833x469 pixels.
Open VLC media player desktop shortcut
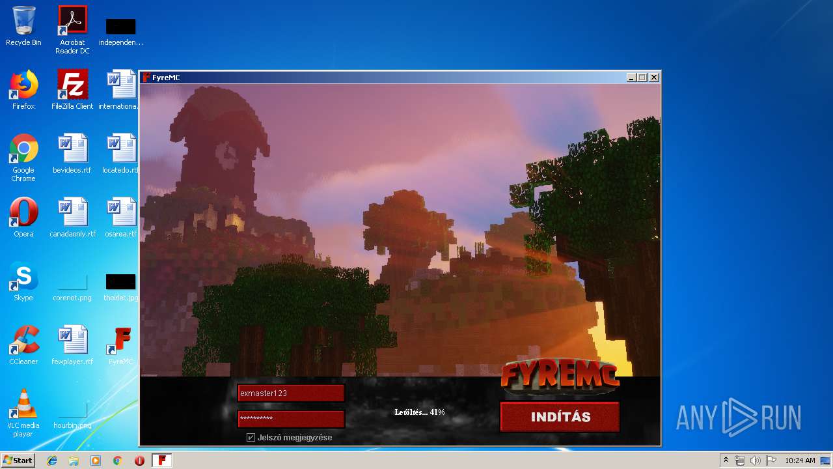tap(23, 413)
